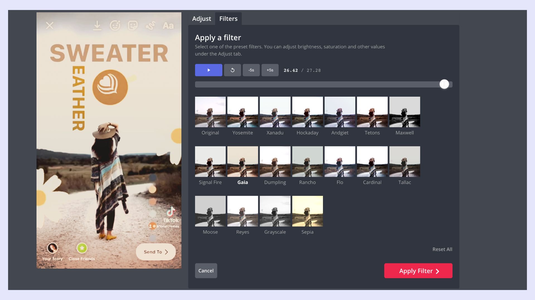
Task: Jump forward with the +5s button
Action: pyautogui.click(x=270, y=70)
